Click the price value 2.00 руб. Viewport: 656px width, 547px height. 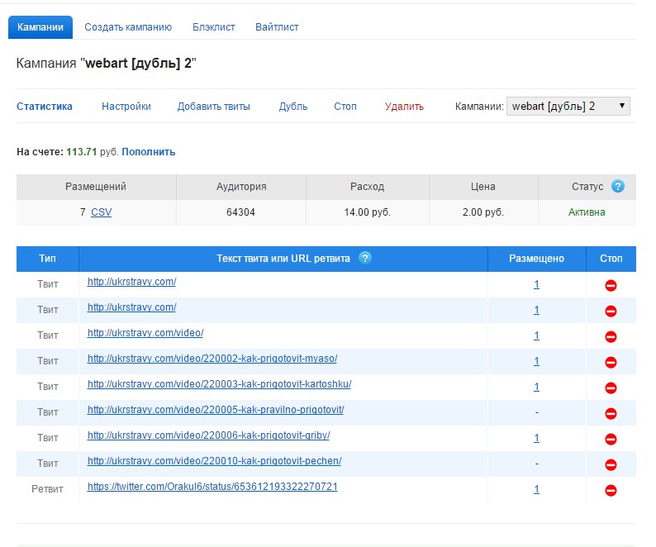(x=482, y=212)
